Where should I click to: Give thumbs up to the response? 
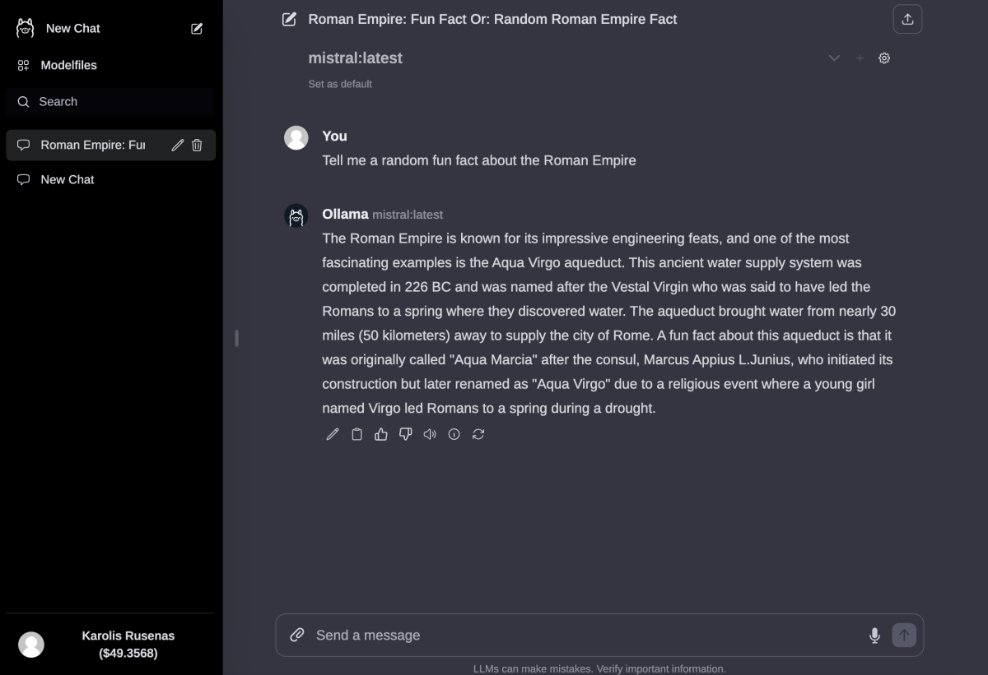point(381,434)
